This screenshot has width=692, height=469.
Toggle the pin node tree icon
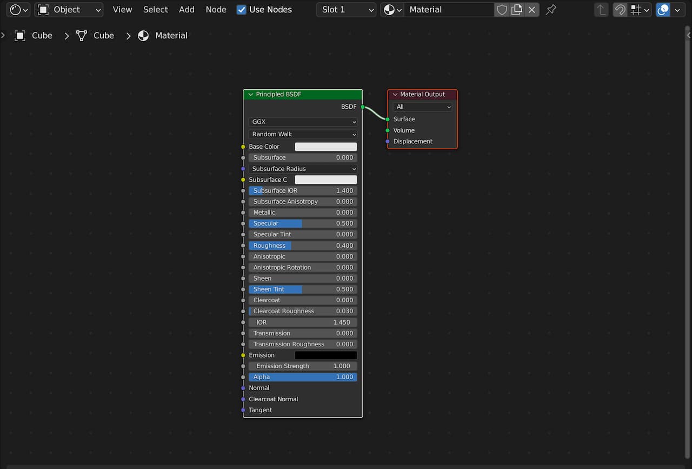(551, 10)
